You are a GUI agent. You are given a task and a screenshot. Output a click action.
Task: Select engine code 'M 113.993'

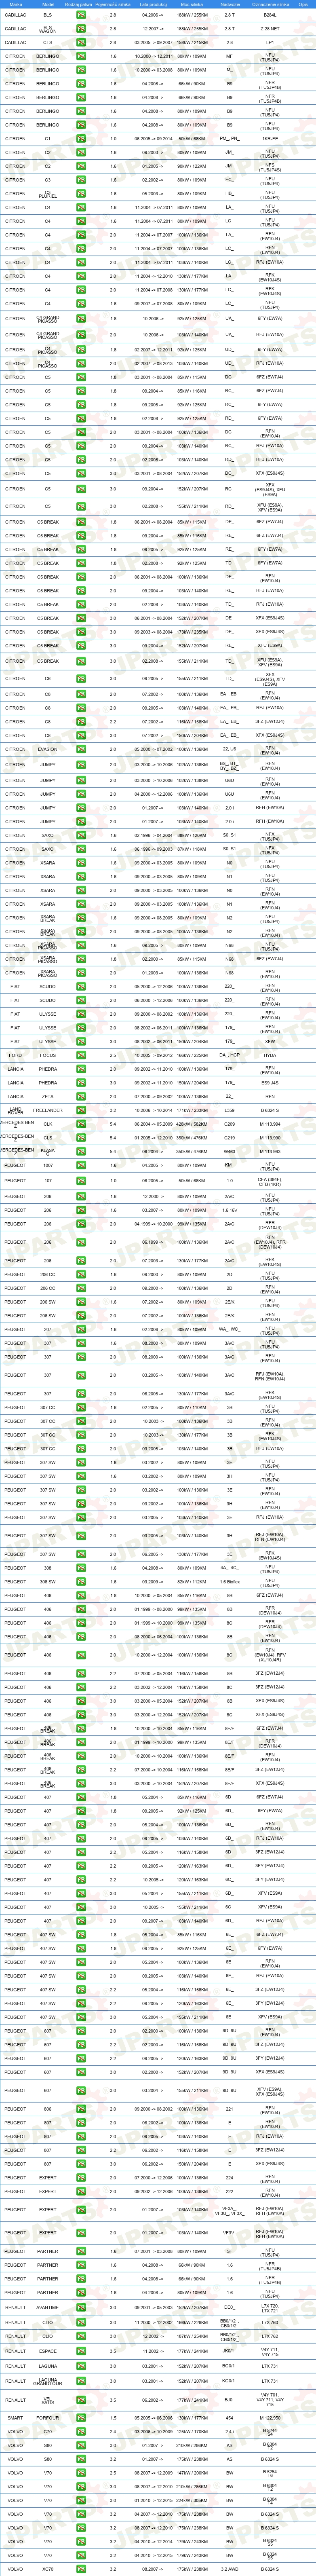point(270,1151)
